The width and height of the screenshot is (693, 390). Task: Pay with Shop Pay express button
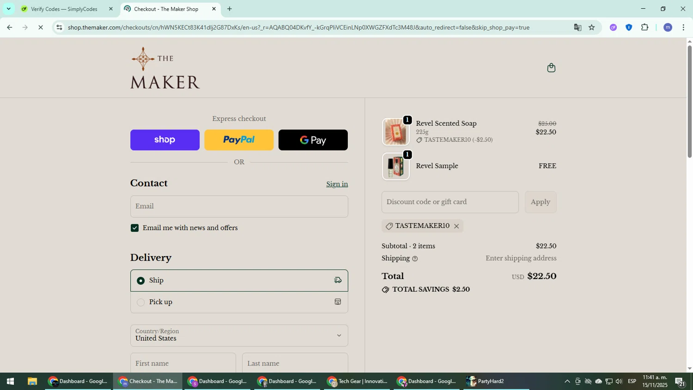(x=165, y=140)
